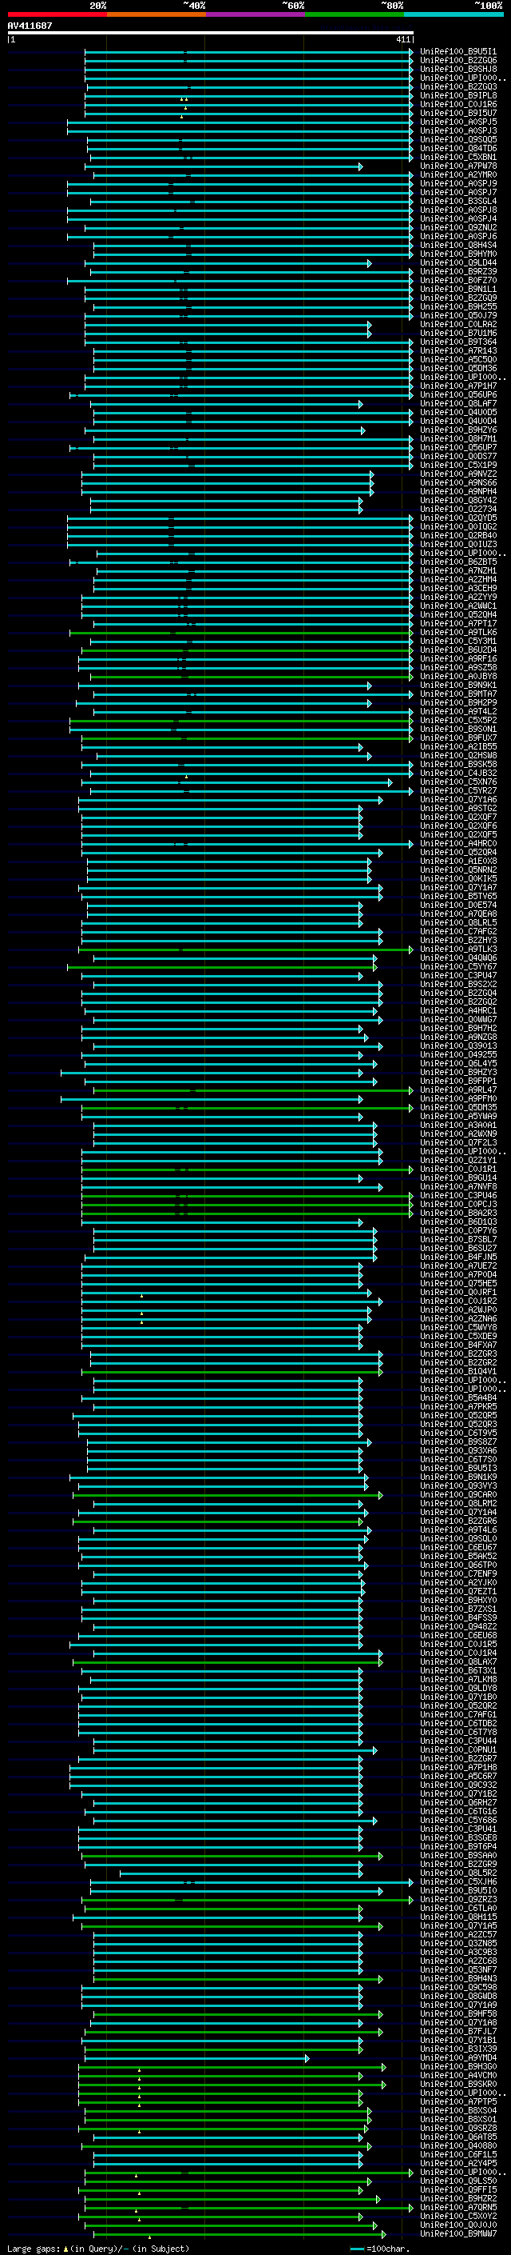Image resolution: width=511 pixels, height=2255 pixels.
Task: Select hit label UniRef100_B2ZGR3
Action: [x=458, y=1354]
